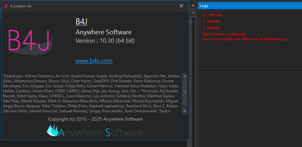Click the translators list scrollbar thumb
The height and width of the screenshot is (147, 302).
click(184, 92)
